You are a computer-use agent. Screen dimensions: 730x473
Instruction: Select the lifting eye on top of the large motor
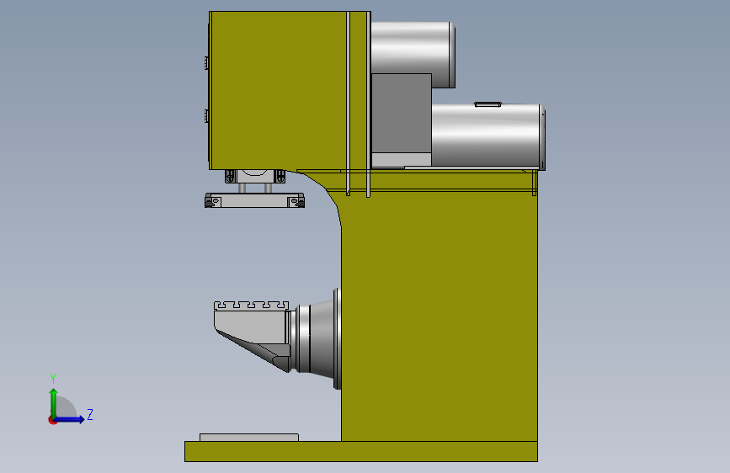[488, 104]
